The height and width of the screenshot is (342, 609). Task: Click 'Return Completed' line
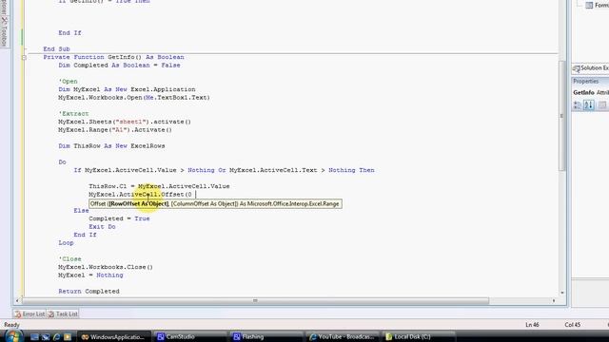[x=88, y=292]
